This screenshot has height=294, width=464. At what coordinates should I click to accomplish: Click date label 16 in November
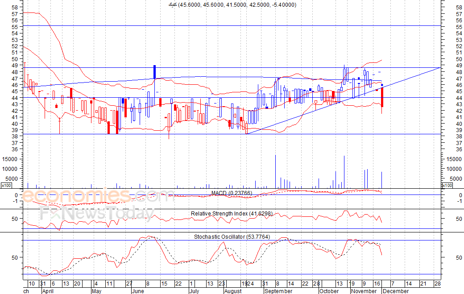377,284
